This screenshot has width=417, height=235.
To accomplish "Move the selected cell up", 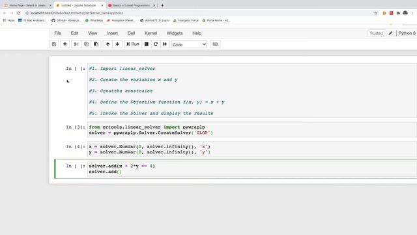I will click(x=108, y=44).
